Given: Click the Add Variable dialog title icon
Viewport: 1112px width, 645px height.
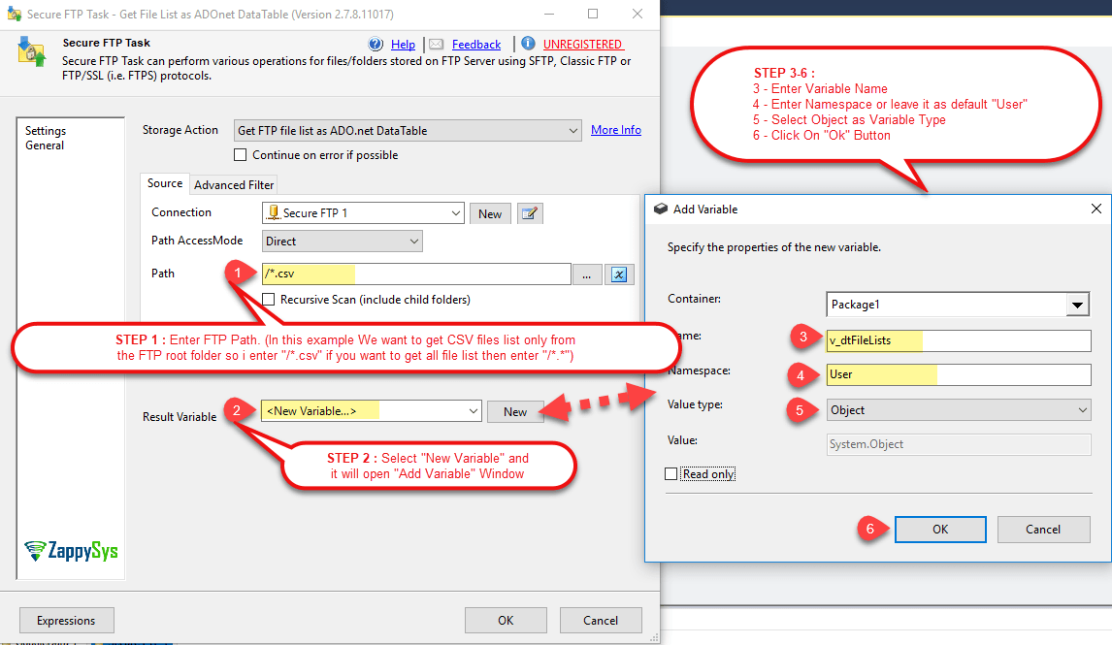Looking at the screenshot, I should click(x=660, y=210).
